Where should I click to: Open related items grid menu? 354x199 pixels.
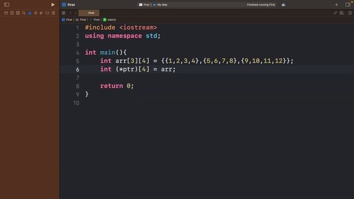[64, 13]
